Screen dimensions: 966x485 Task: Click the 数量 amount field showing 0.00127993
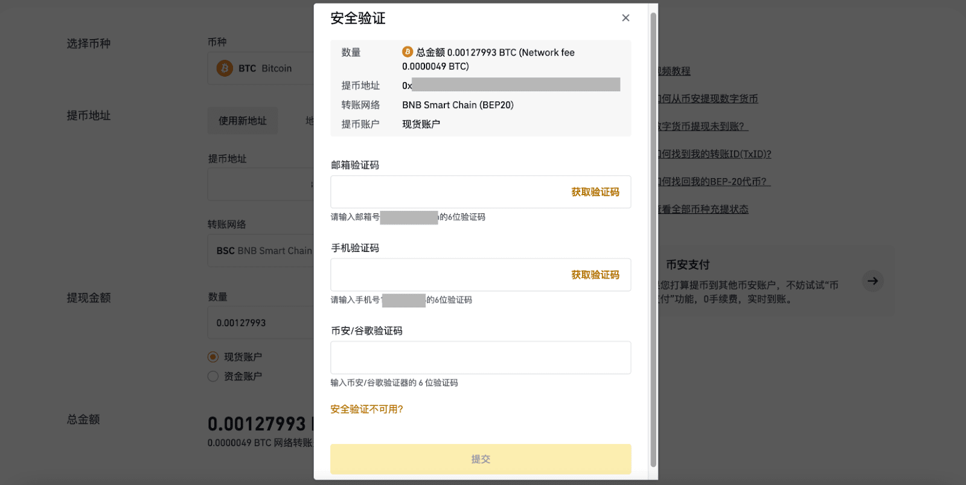[x=261, y=323]
